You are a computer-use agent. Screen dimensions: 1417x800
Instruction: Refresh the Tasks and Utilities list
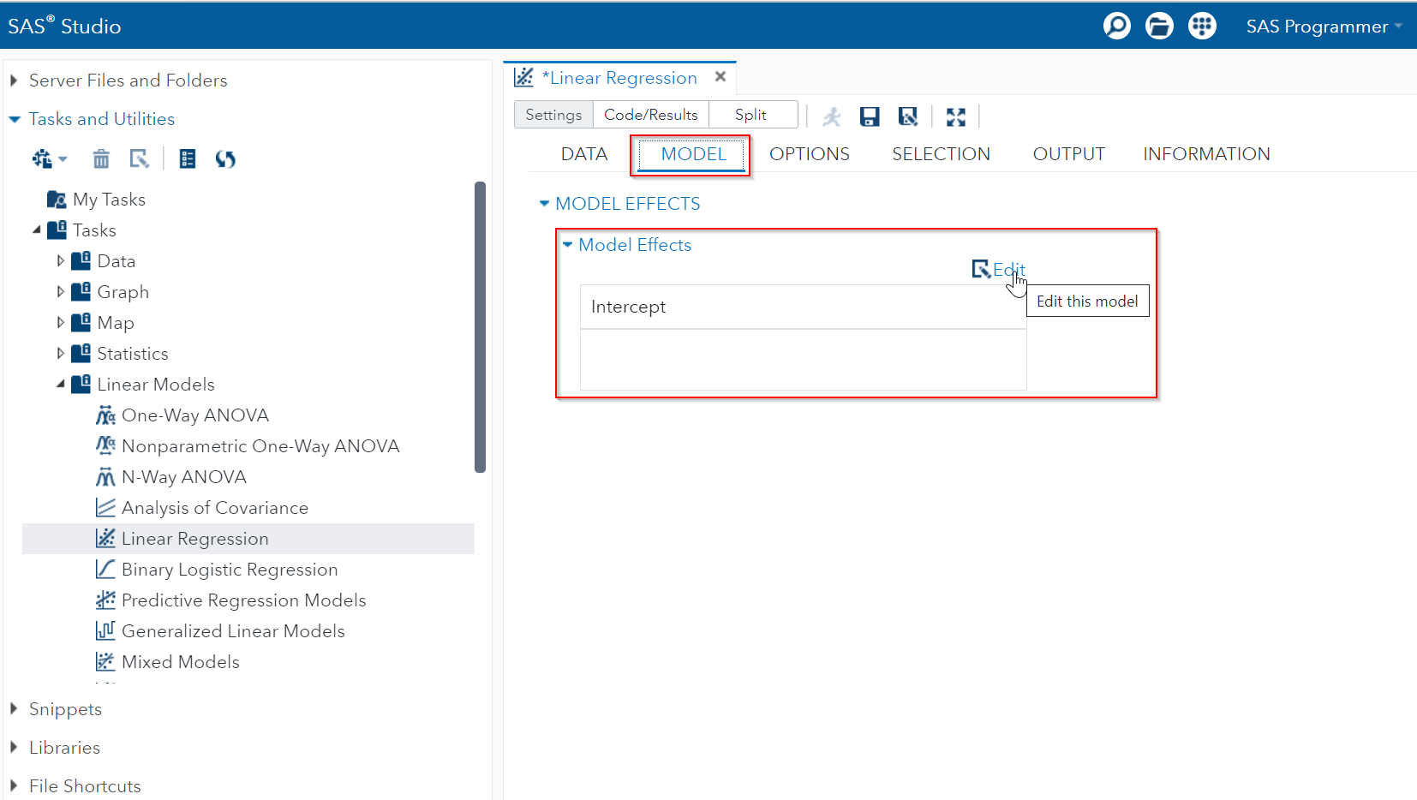click(225, 158)
